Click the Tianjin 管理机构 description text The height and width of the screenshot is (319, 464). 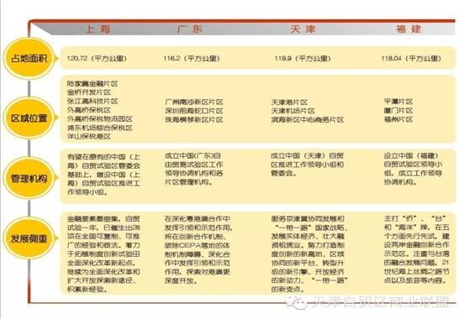tap(307, 165)
